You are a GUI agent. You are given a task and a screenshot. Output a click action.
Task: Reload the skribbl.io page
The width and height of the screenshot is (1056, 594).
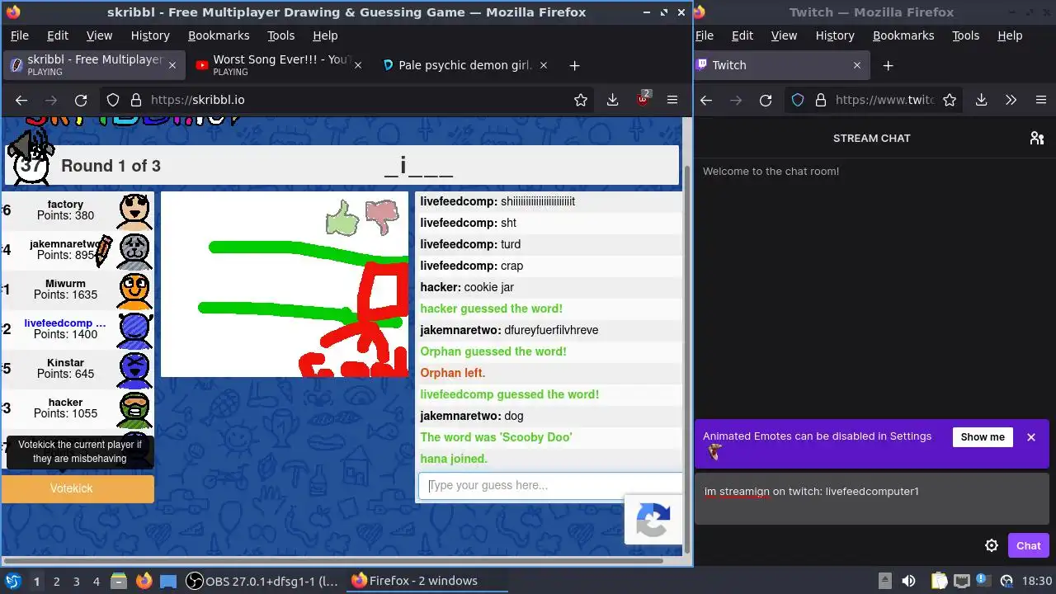click(x=81, y=100)
